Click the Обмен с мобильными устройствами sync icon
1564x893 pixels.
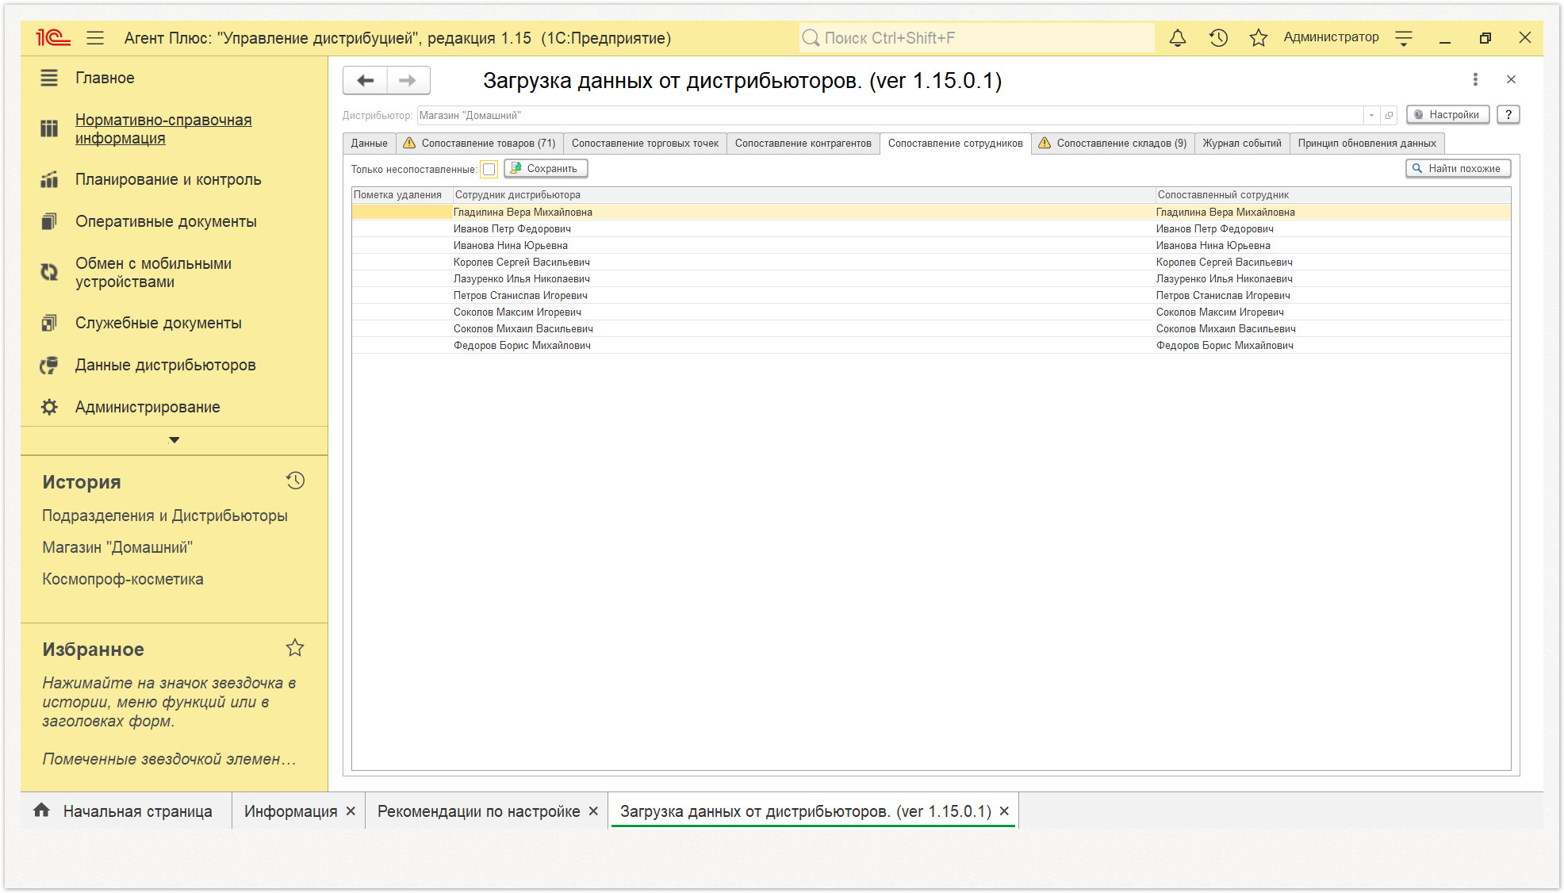point(49,272)
